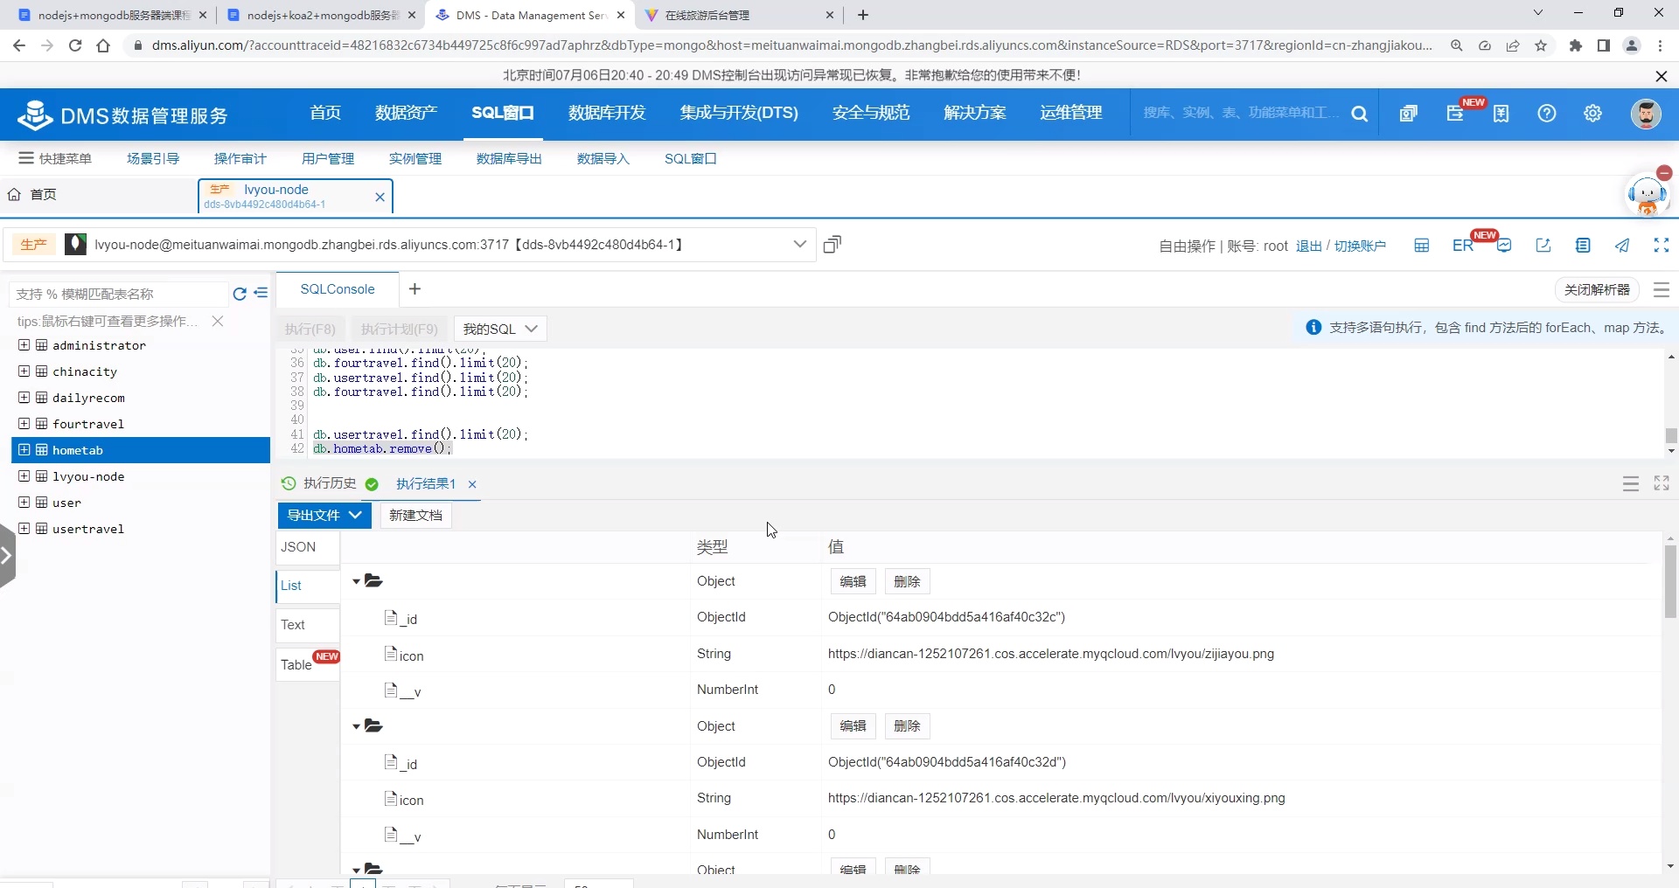Click the paper-plane feedback icon
Screen dimensions: 1679x888
(x=1622, y=246)
